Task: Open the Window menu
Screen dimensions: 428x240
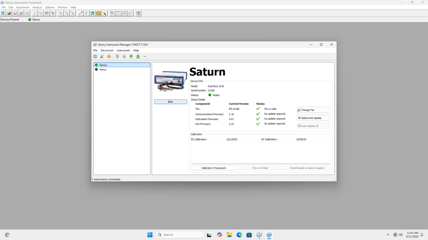Action: pos(62,7)
